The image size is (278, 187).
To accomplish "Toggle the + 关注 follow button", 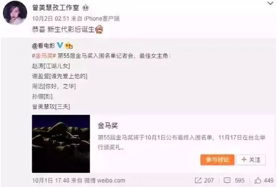I will click(x=251, y=160).
